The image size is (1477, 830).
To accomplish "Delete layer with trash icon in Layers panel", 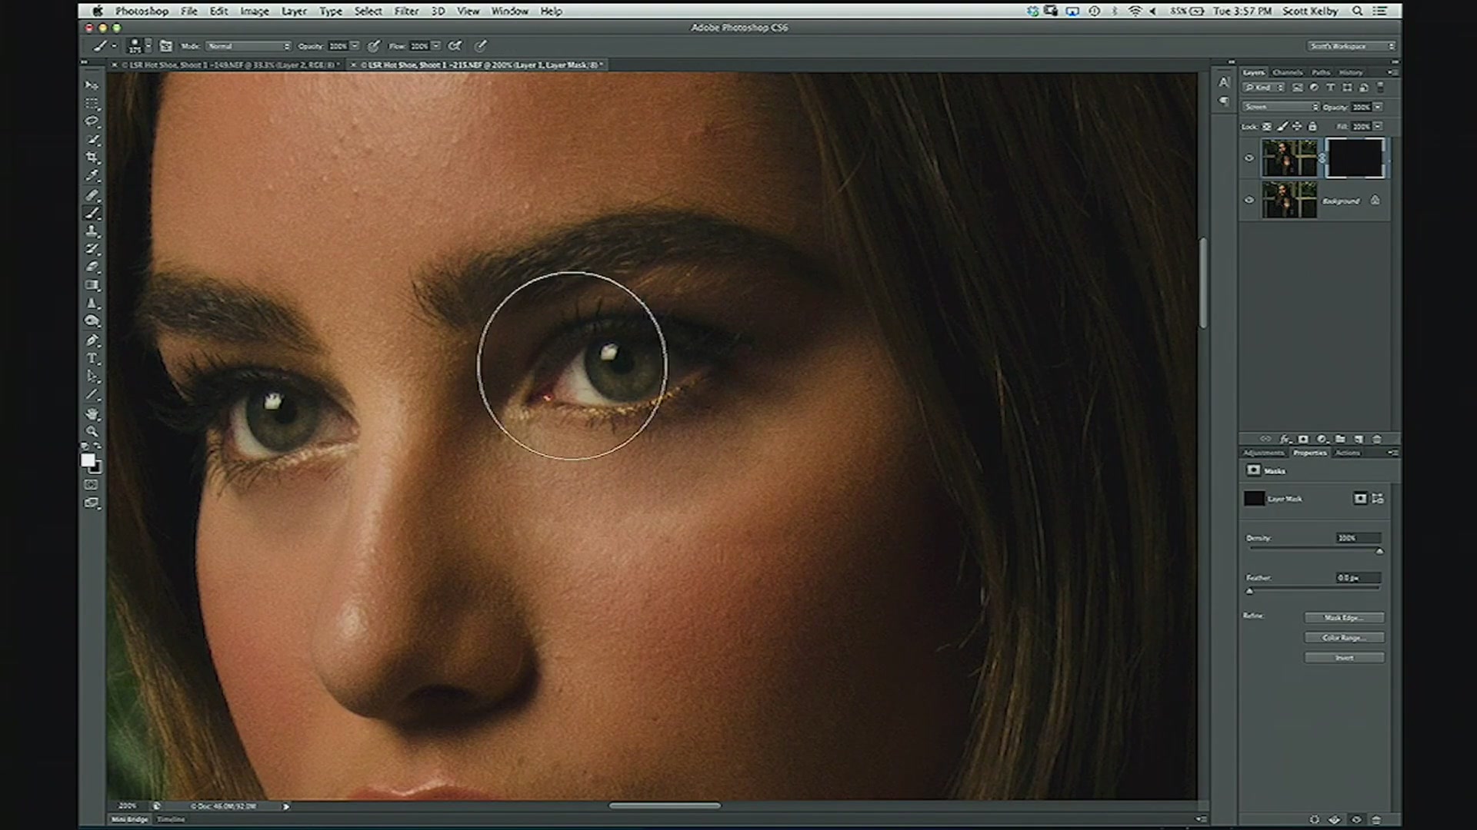I will [x=1377, y=439].
